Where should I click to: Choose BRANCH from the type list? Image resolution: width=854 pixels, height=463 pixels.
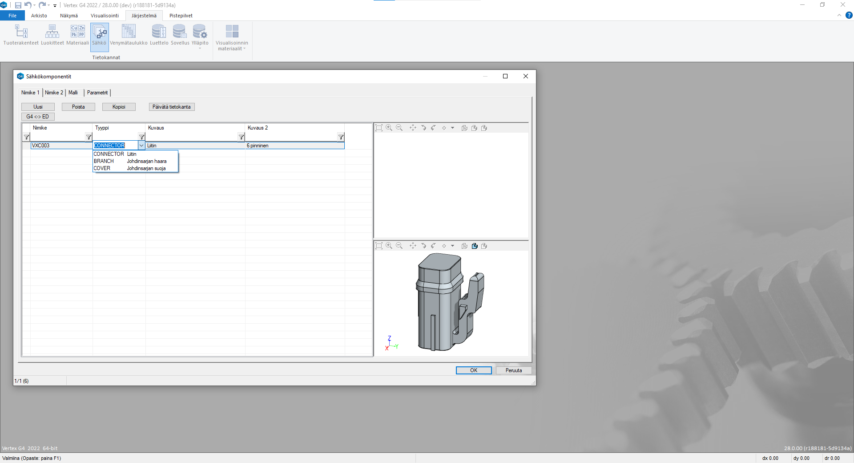click(104, 161)
